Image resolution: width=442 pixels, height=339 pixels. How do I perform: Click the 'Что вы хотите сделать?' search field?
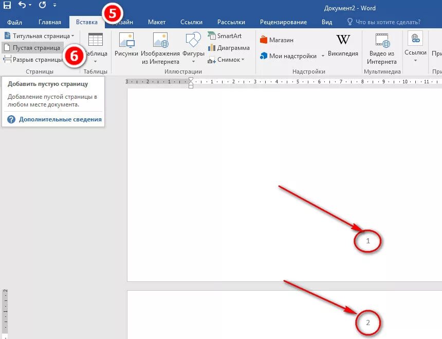388,22
